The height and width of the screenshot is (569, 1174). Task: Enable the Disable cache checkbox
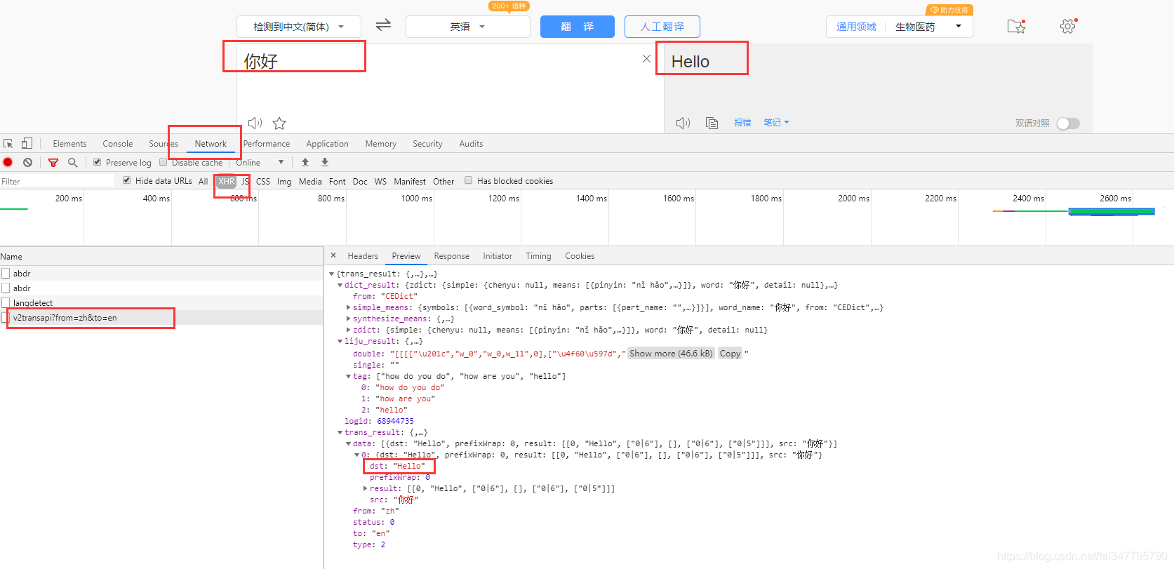pos(164,162)
